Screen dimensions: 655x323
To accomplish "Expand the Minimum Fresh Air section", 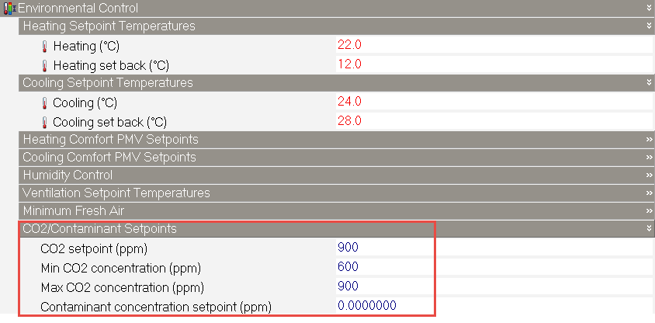I will pyautogui.click(x=647, y=211).
